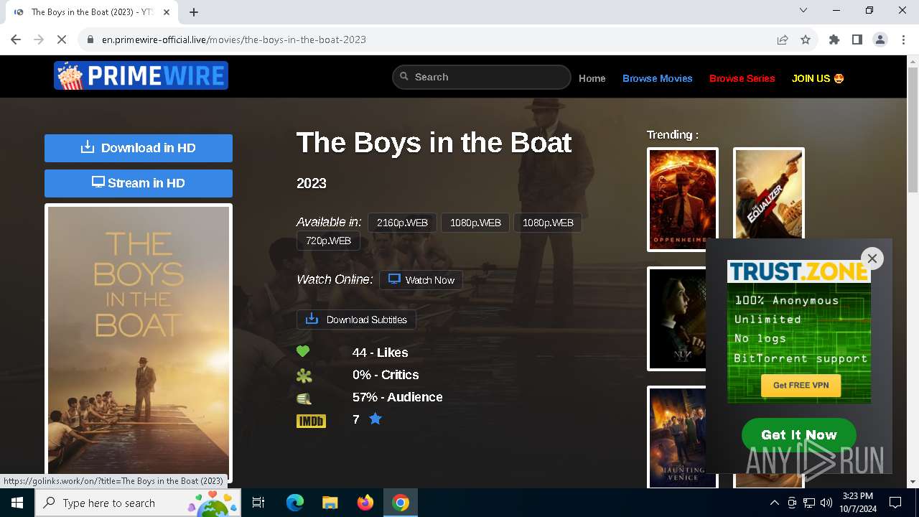The image size is (919, 517).
Task: Open Browse Series menu
Action: point(742,78)
